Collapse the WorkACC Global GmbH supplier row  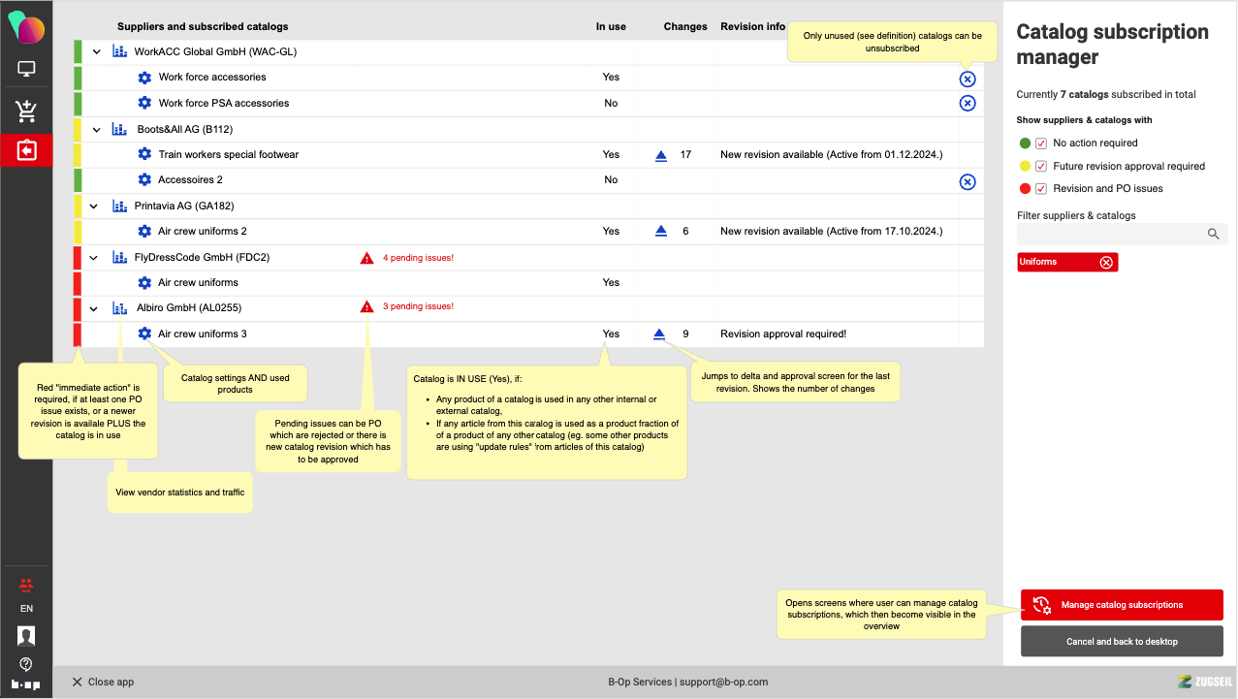point(96,52)
